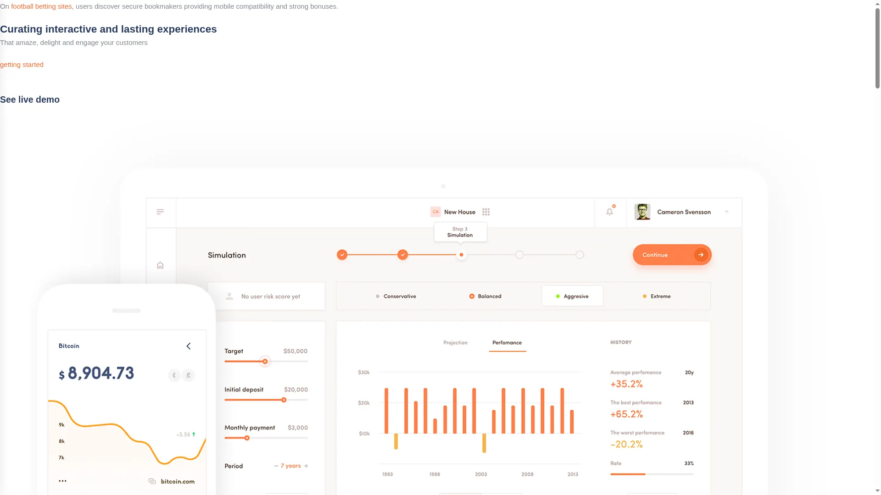Click the 7 years period value
881x495 pixels.
[291, 466]
